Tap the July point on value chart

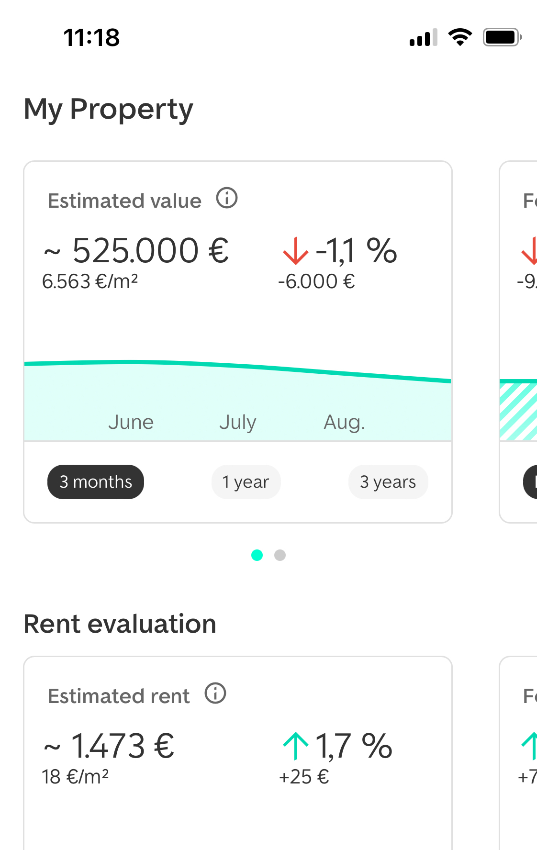pyautogui.click(x=238, y=366)
